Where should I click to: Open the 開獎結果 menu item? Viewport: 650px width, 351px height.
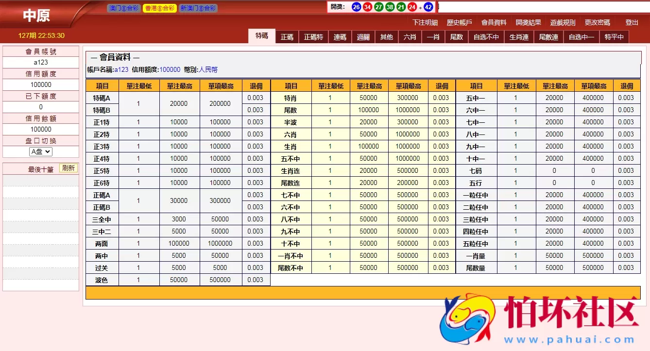click(529, 22)
